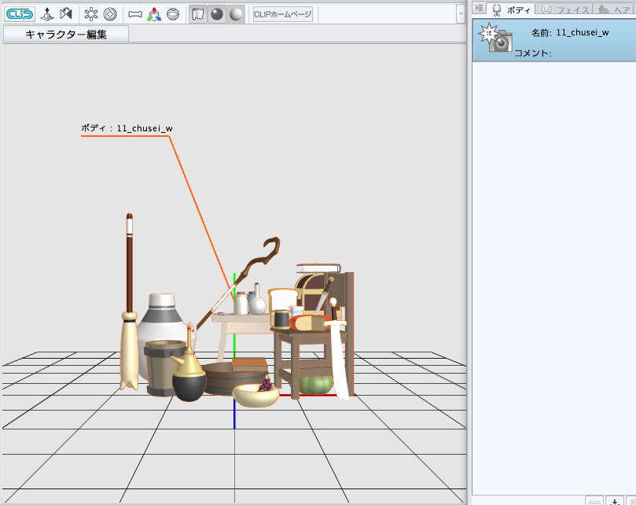The height and width of the screenshot is (505, 636).
Task: Open the CLIPホームページ button
Action: tap(283, 13)
